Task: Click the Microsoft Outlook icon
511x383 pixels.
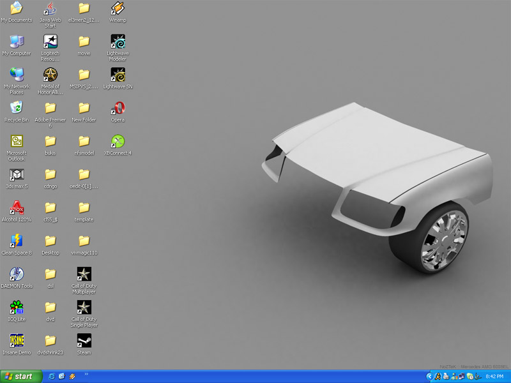Action: click(17, 141)
